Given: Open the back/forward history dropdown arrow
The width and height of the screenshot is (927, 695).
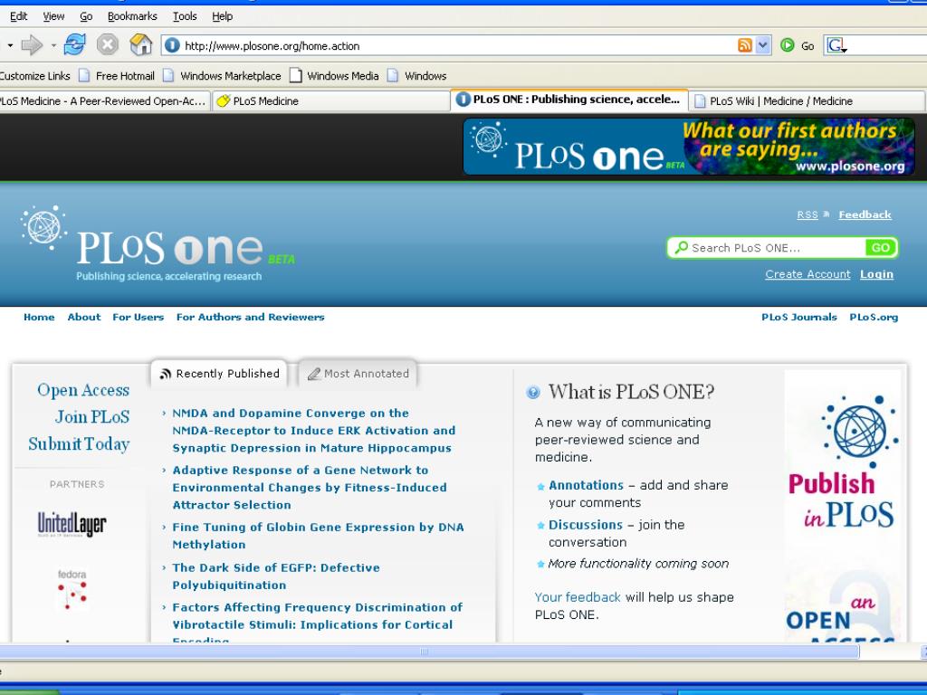Looking at the screenshot, I should (53, 45).
